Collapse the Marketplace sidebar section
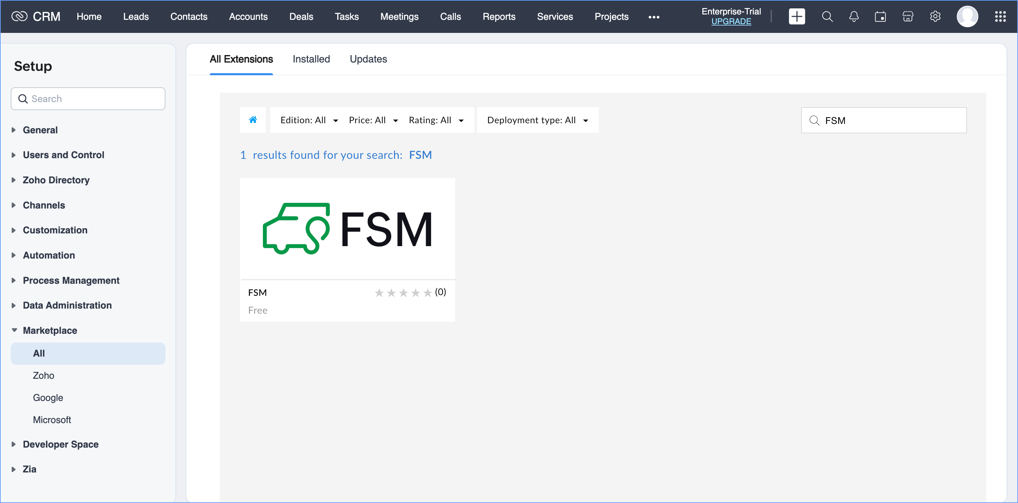The width and height of the screenshot is (1018, 503). click(50, 330)
